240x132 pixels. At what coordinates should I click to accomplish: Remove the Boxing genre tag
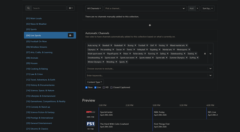(x=135, y=46)
